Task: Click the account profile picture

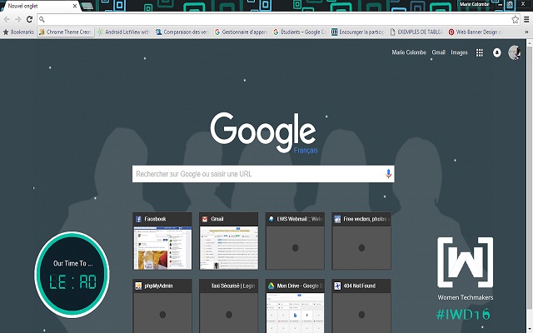Action: tap(514, 52)
